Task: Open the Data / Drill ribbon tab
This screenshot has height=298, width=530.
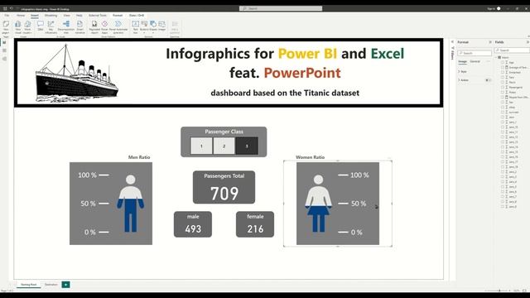Action: 137,16
